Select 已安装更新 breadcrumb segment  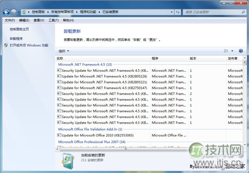click(x=110, y=12)
